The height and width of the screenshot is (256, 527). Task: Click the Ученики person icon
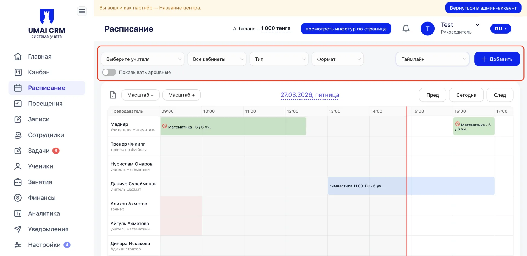click(18, 166)
